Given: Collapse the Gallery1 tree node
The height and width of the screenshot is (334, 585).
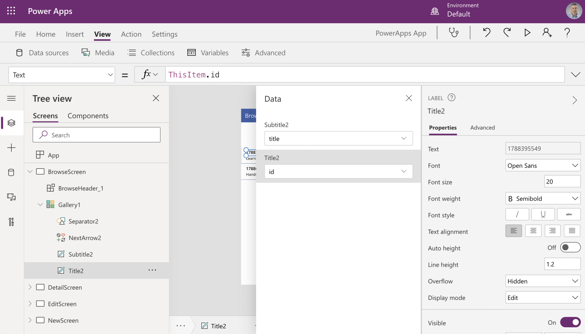Looking at the screenshot, I should tap(40, 205).
